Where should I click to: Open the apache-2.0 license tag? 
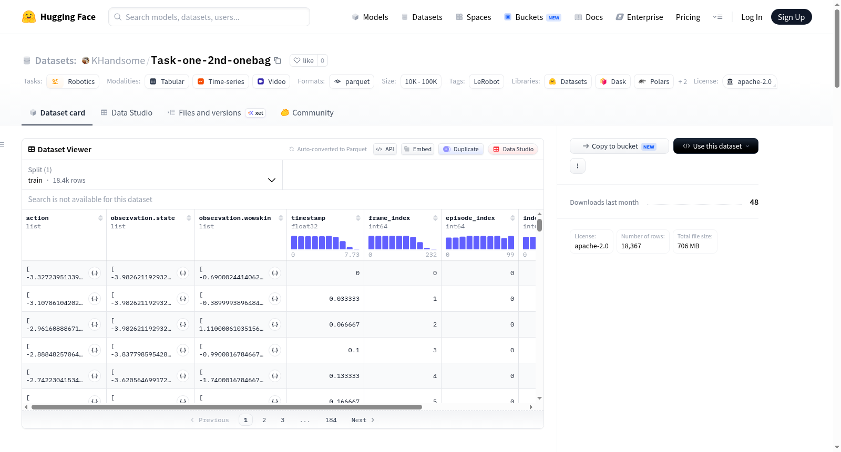tap(750, 82)
